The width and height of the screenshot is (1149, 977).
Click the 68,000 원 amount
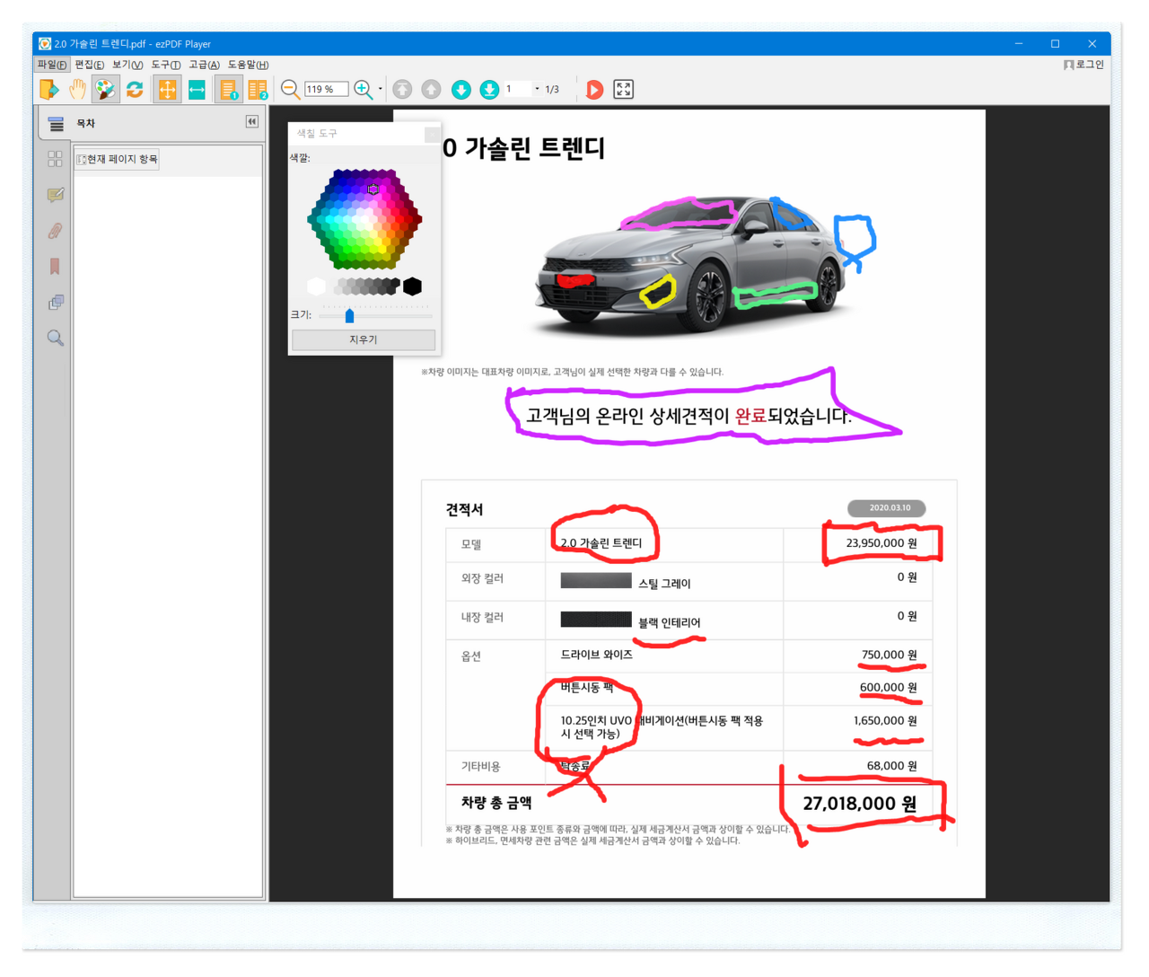[892, 766]
